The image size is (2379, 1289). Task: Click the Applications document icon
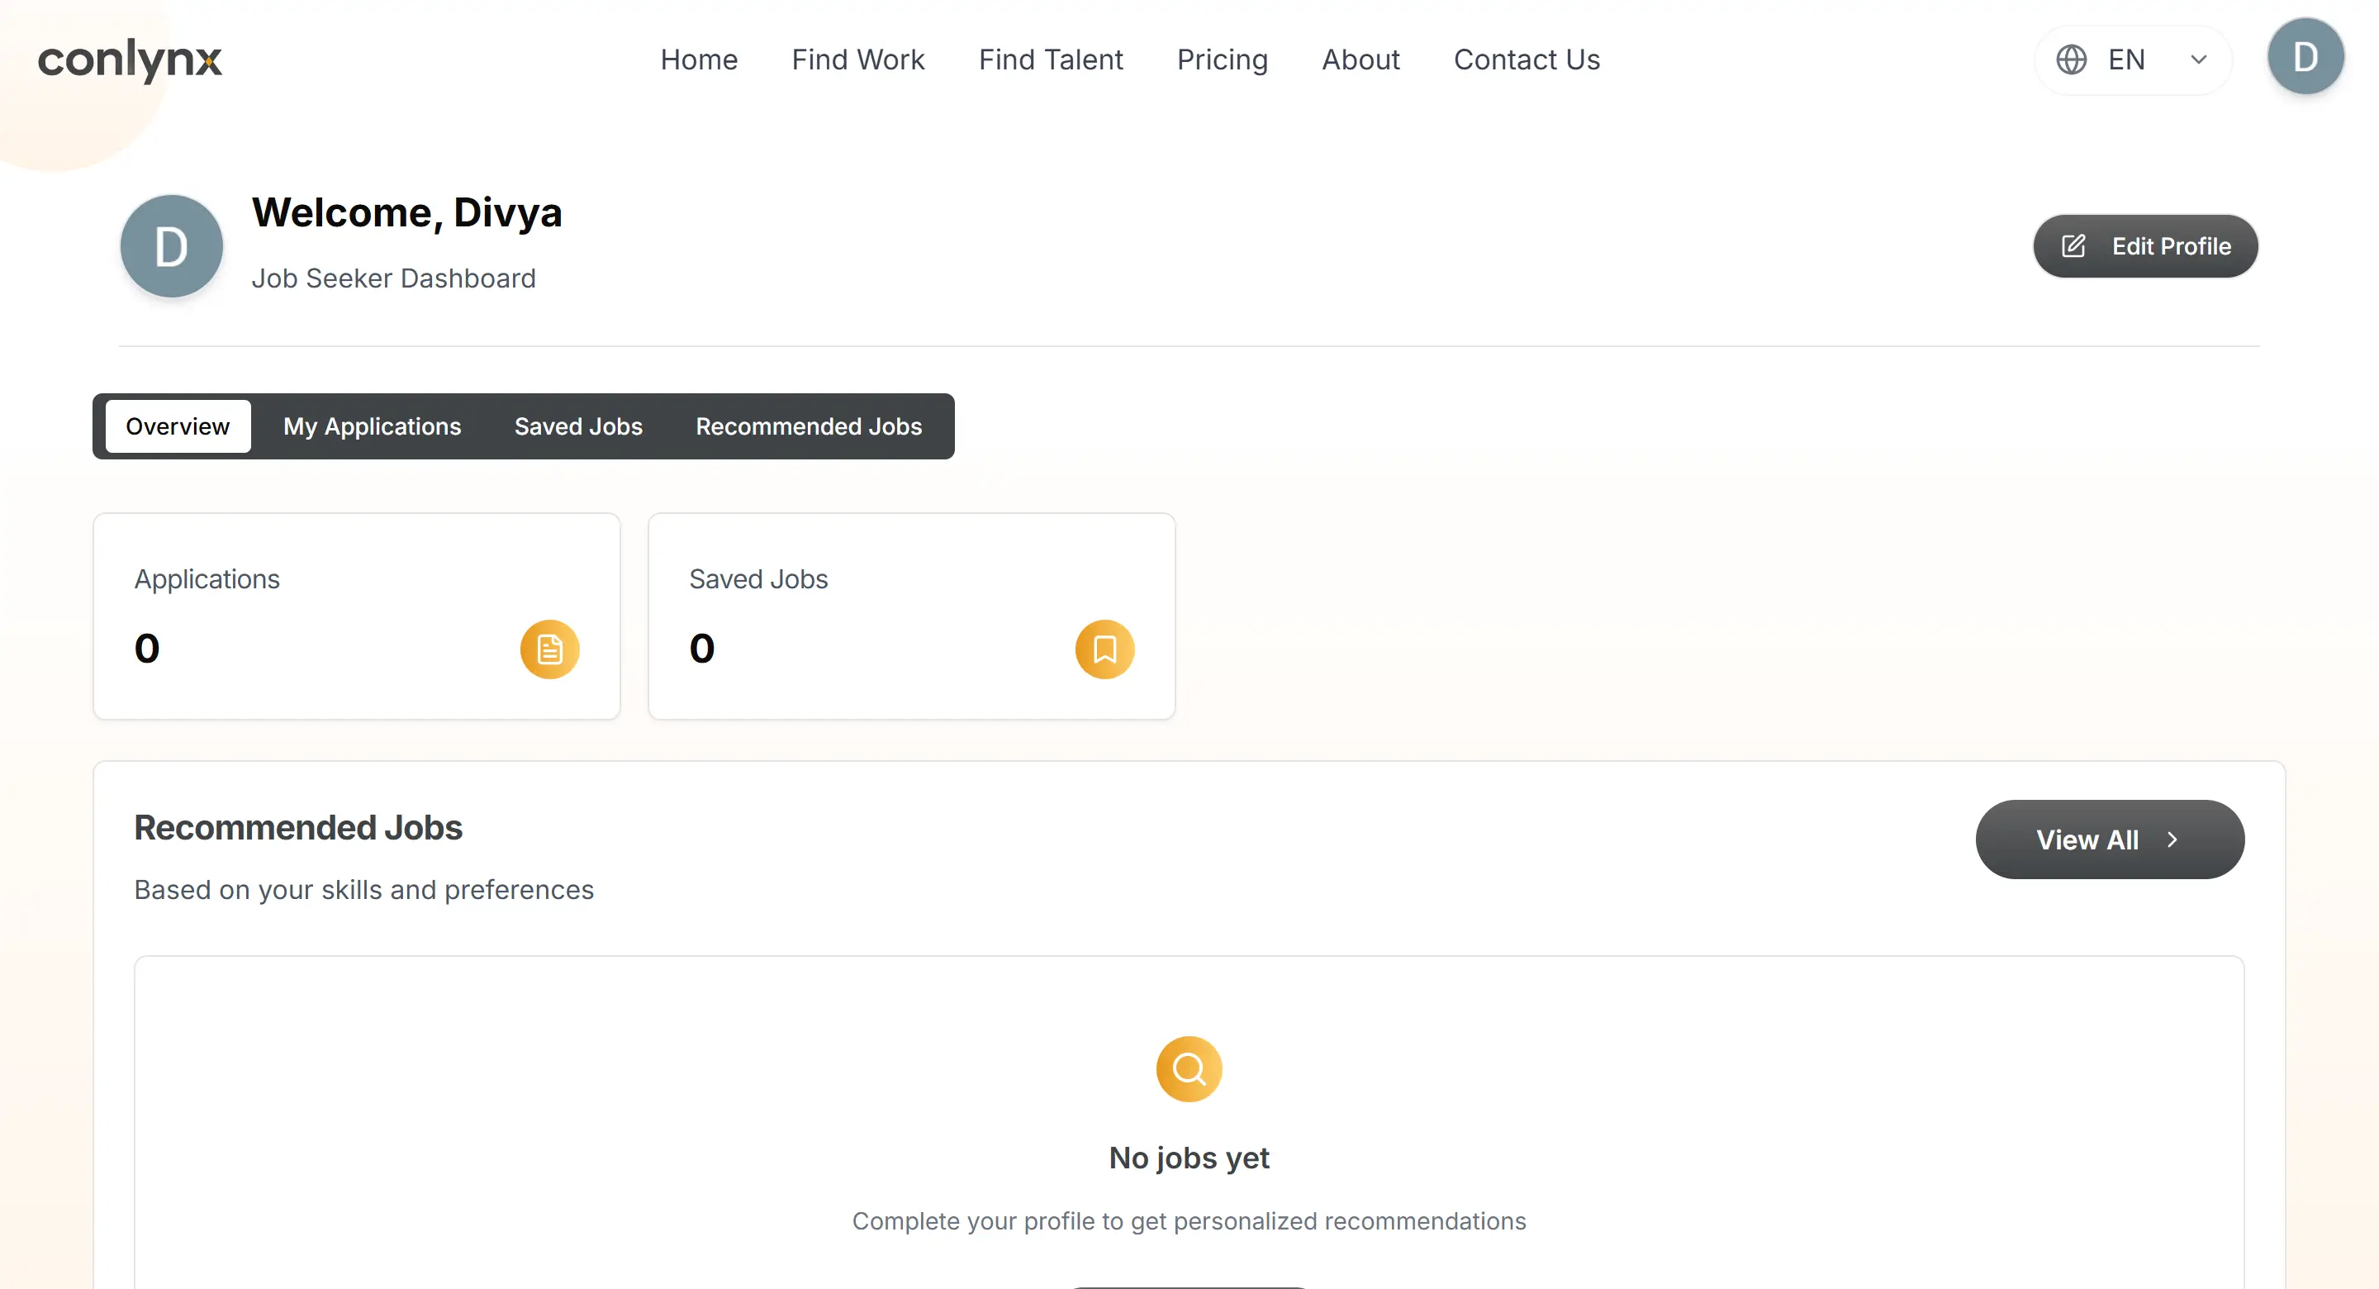click(549, 649)
